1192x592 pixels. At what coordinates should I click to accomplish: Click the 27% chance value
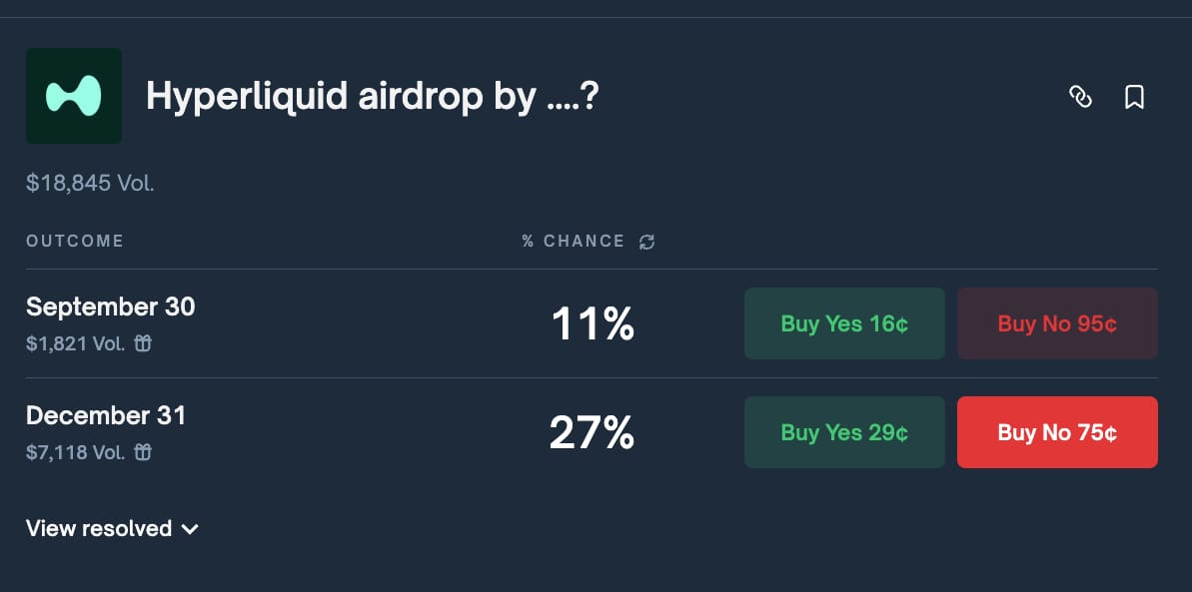point(592,432)
